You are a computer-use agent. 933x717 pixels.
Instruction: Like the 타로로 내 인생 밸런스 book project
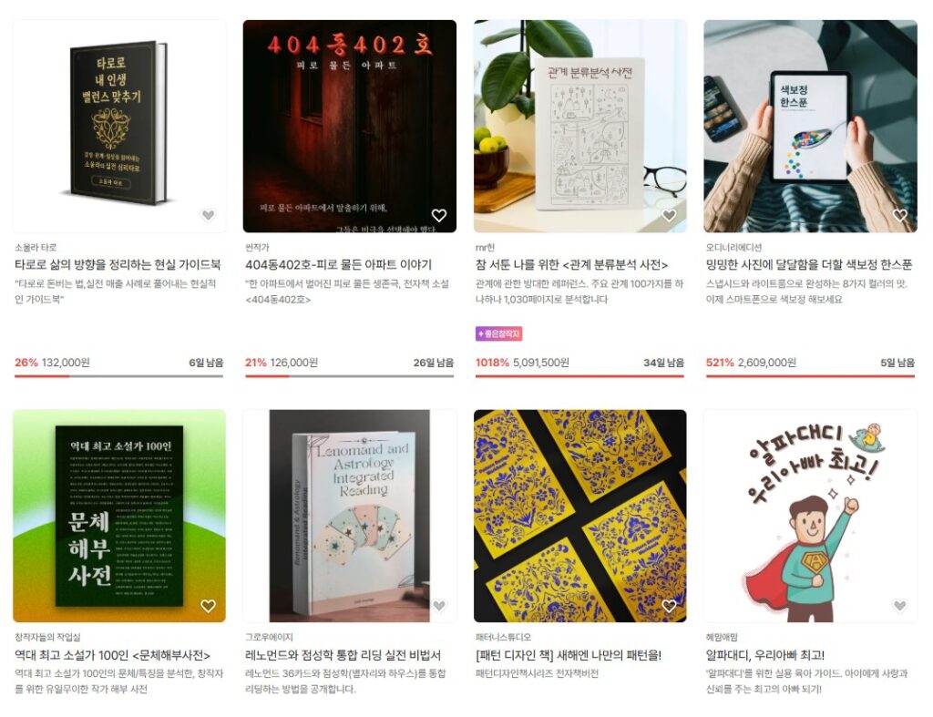click(208, 215)
